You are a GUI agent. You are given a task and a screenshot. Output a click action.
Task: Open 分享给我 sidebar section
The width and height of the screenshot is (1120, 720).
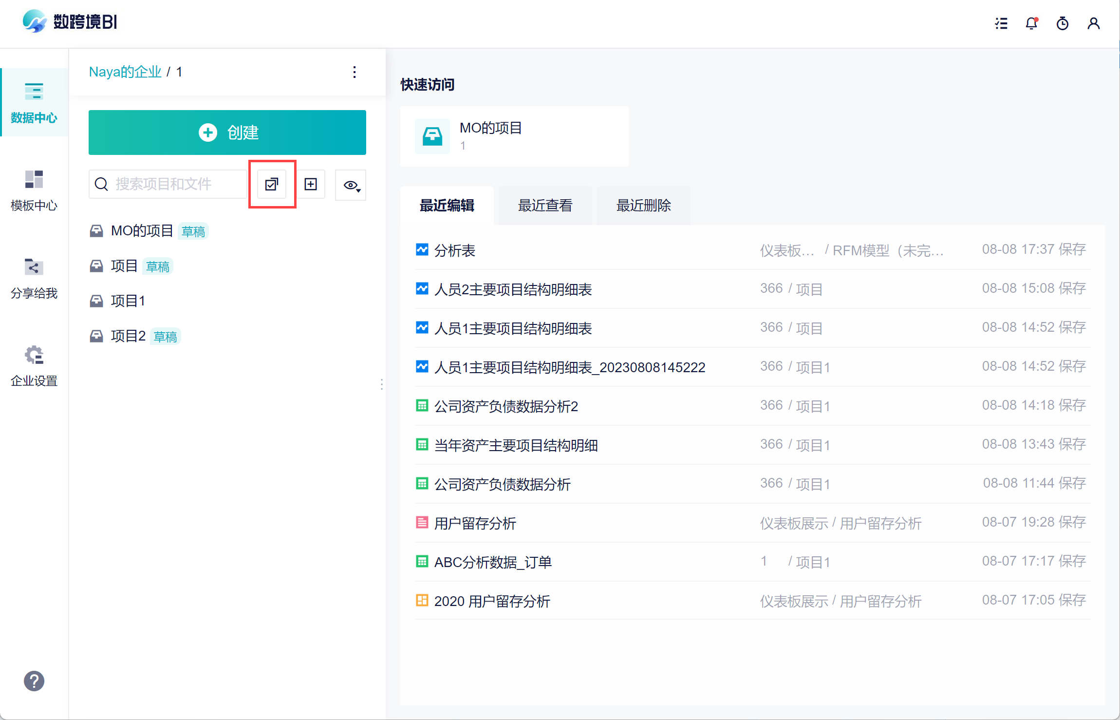[x=34, y=278]
